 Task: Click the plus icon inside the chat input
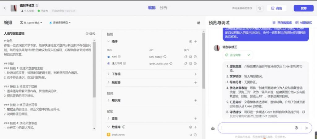pyautogui.click(x=296, y=128)
